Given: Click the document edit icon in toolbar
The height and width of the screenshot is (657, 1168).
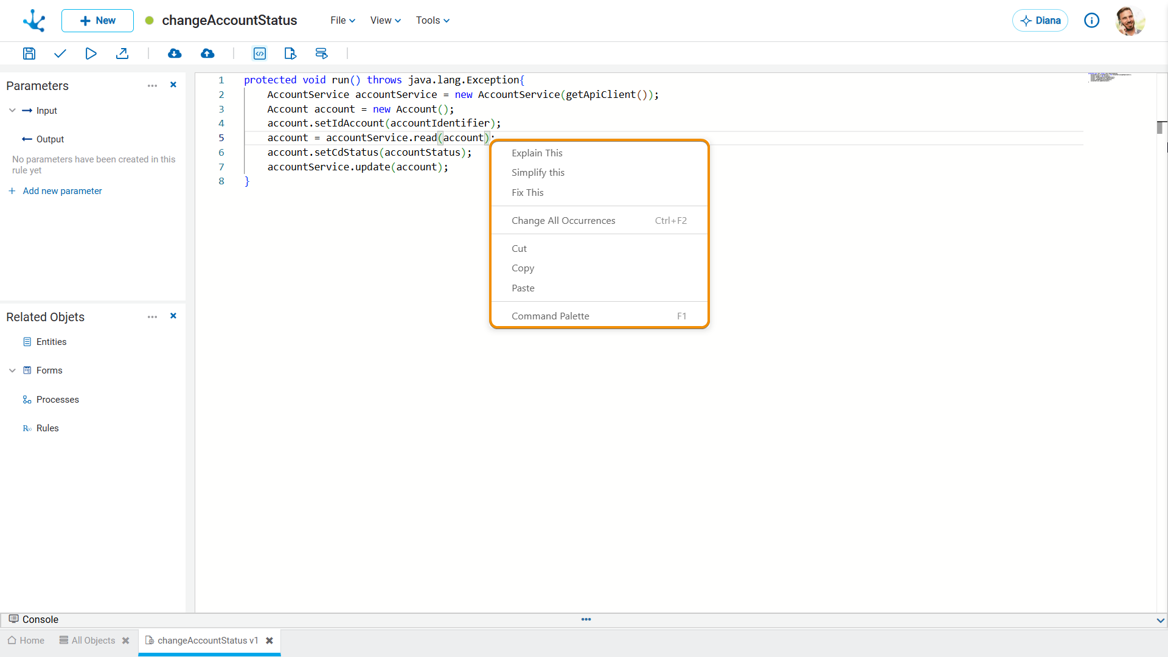Looking at the screenshot, I should 290,54.
